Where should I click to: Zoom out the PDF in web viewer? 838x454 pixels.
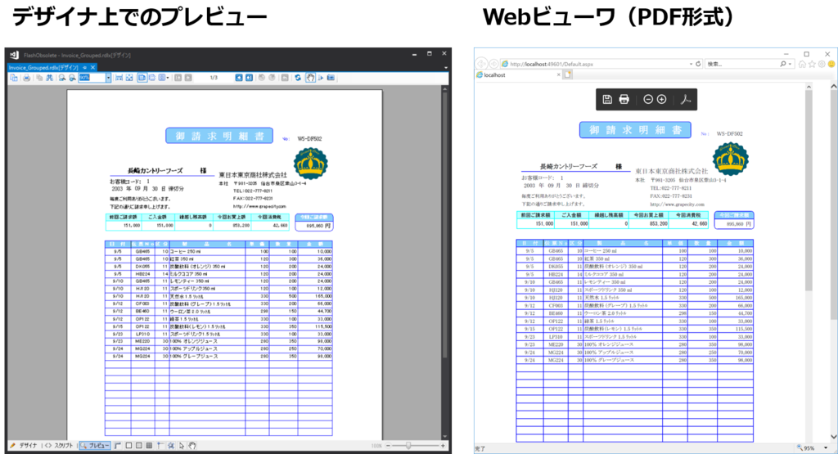coord(648,99)
